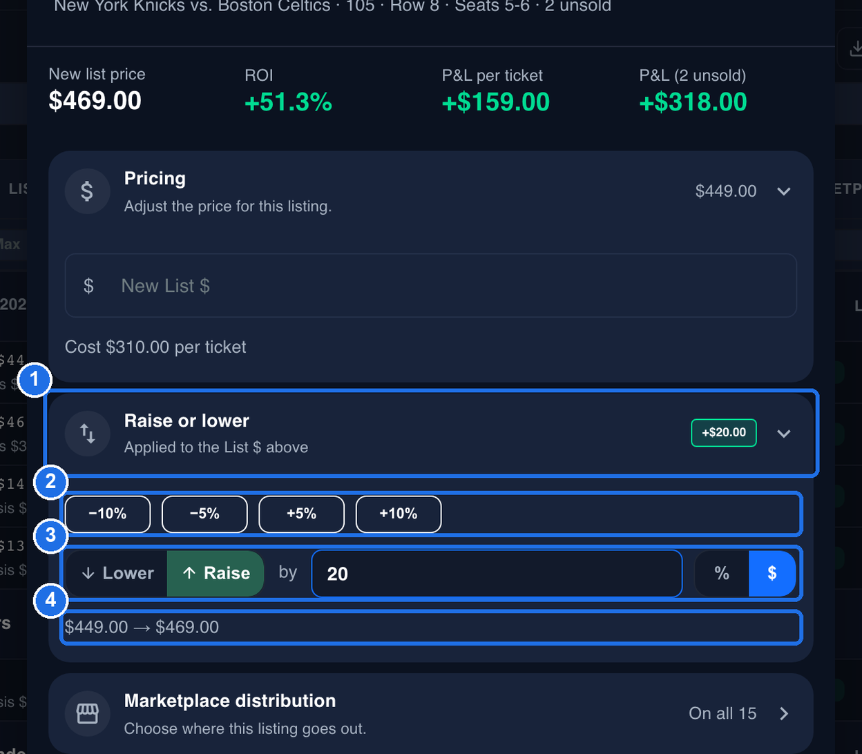862x754 pixels.
Task: Click 'Choose where this listing goes out.' text
Action: tap(245, 728)
